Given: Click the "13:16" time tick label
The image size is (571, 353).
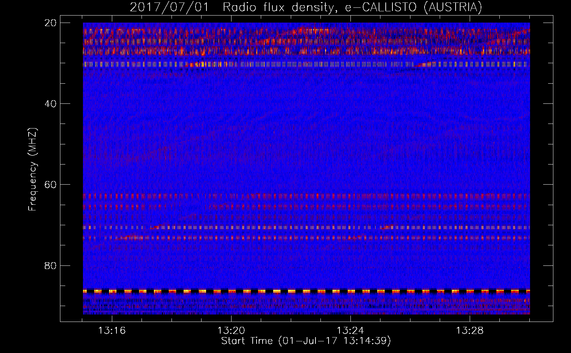Looking at the screenshot, I should click(x=112, y=331).
